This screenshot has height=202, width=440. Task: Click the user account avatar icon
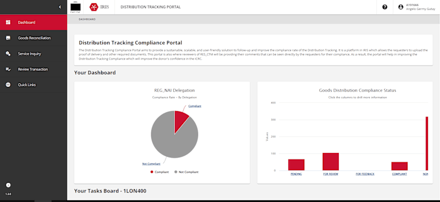click(401, 7)
